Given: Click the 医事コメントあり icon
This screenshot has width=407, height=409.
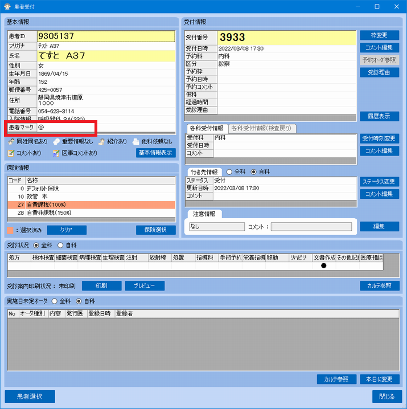Looking at the screenshot, I should 56,153.
